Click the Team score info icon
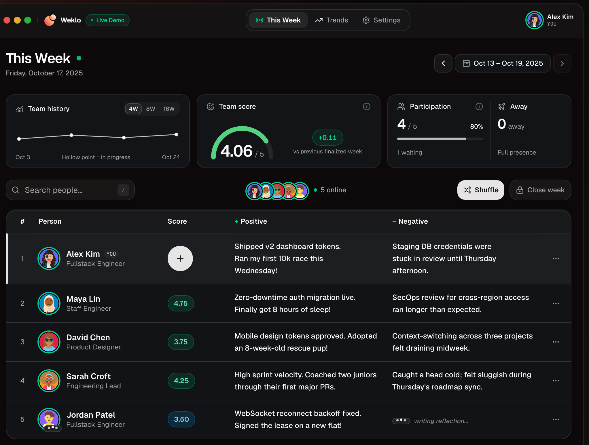This screenshot has width=589, height=445. (366, 107)
